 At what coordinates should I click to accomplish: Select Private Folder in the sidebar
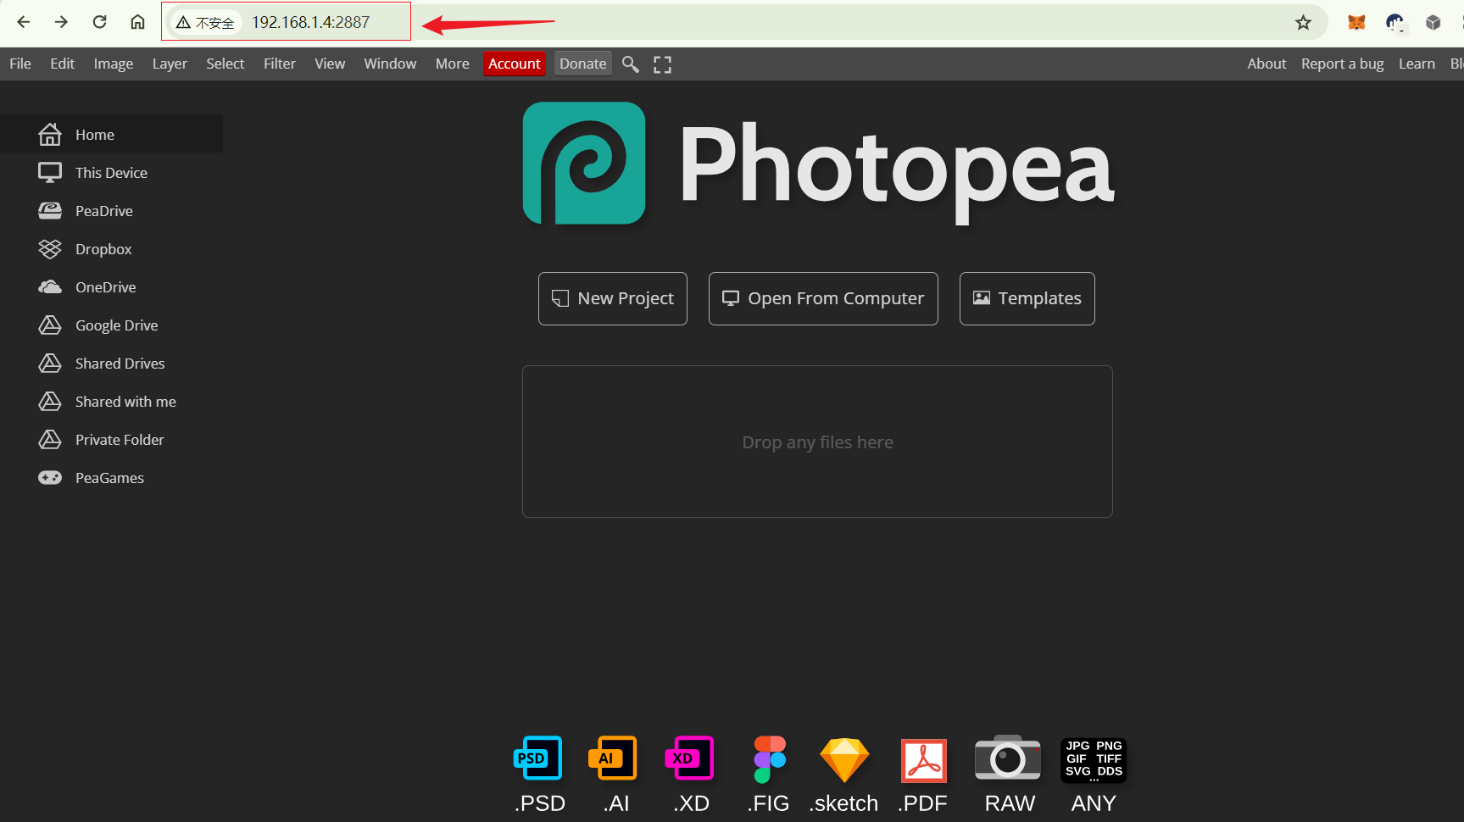click(111, 439)
